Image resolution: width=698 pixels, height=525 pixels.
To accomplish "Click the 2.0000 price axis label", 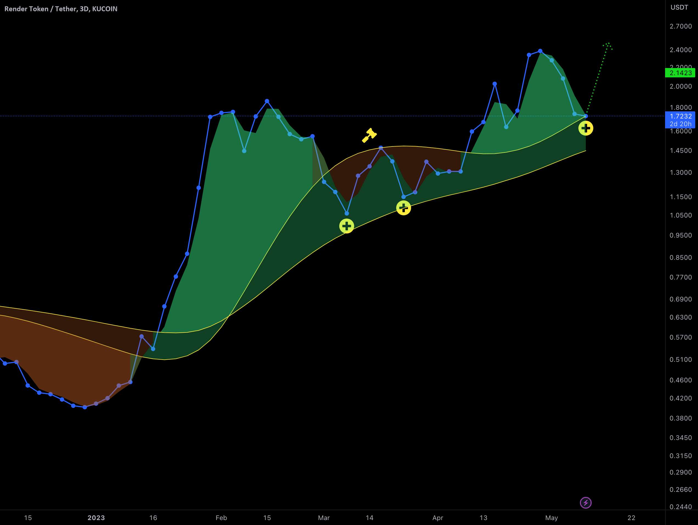I will tap(681, 86).
